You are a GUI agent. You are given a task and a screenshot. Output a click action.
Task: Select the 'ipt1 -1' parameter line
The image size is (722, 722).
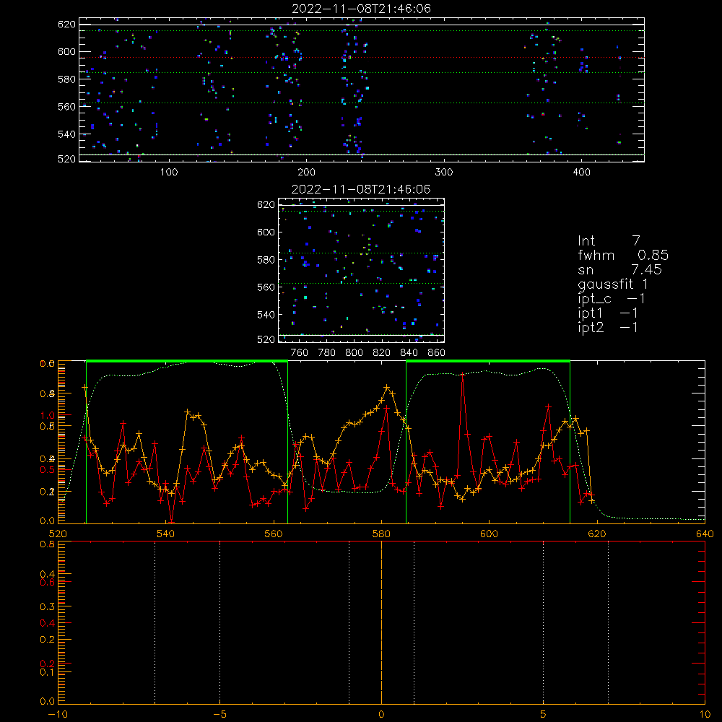pyautogui.click(x=608, y=313)
